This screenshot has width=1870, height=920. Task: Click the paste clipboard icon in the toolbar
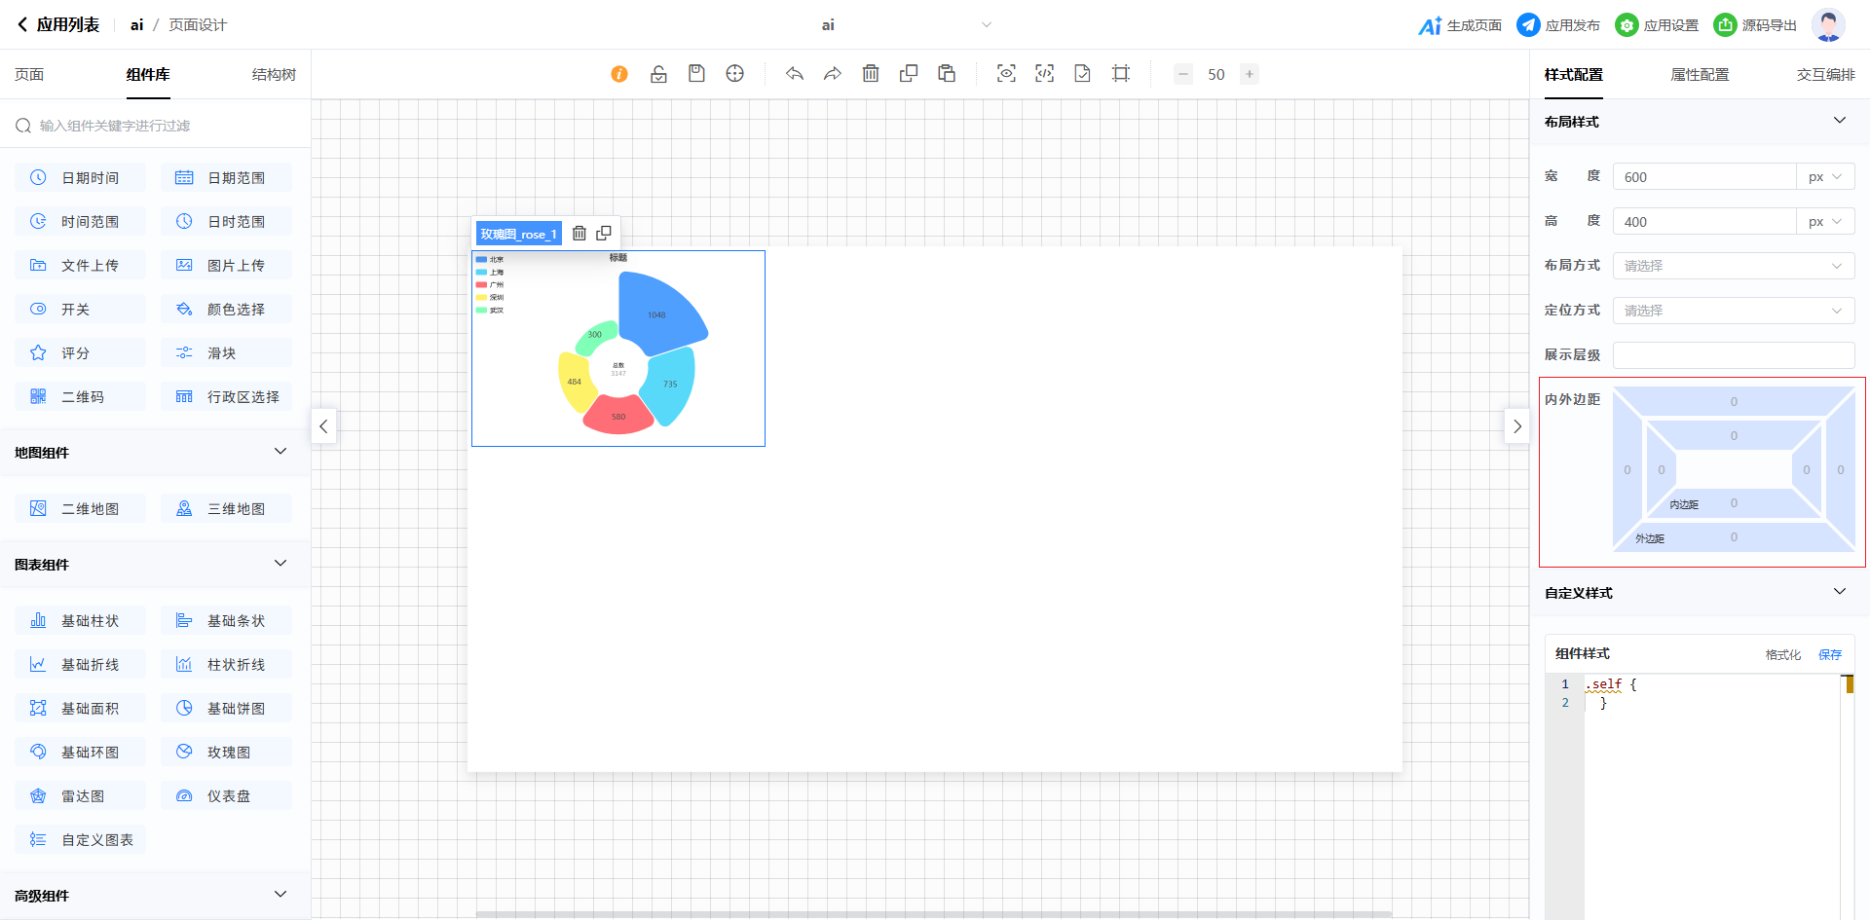pyautogui.click(x=947, y=74)
